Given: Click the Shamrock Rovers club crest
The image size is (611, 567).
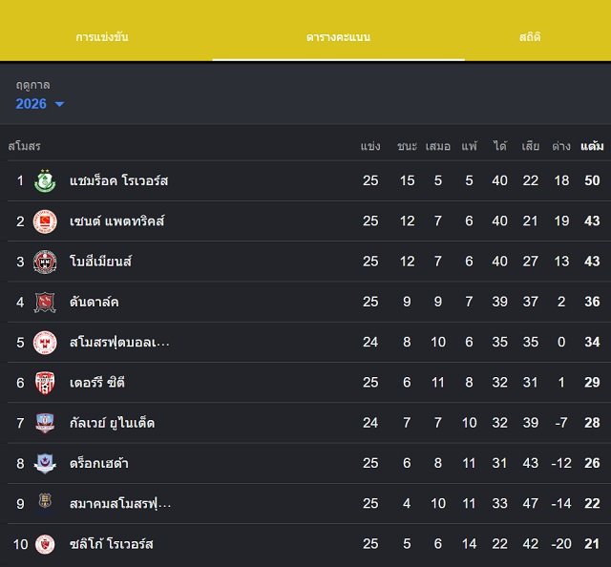Looking at the screenshot, I should pyautogui.click(x=45, y=180).
